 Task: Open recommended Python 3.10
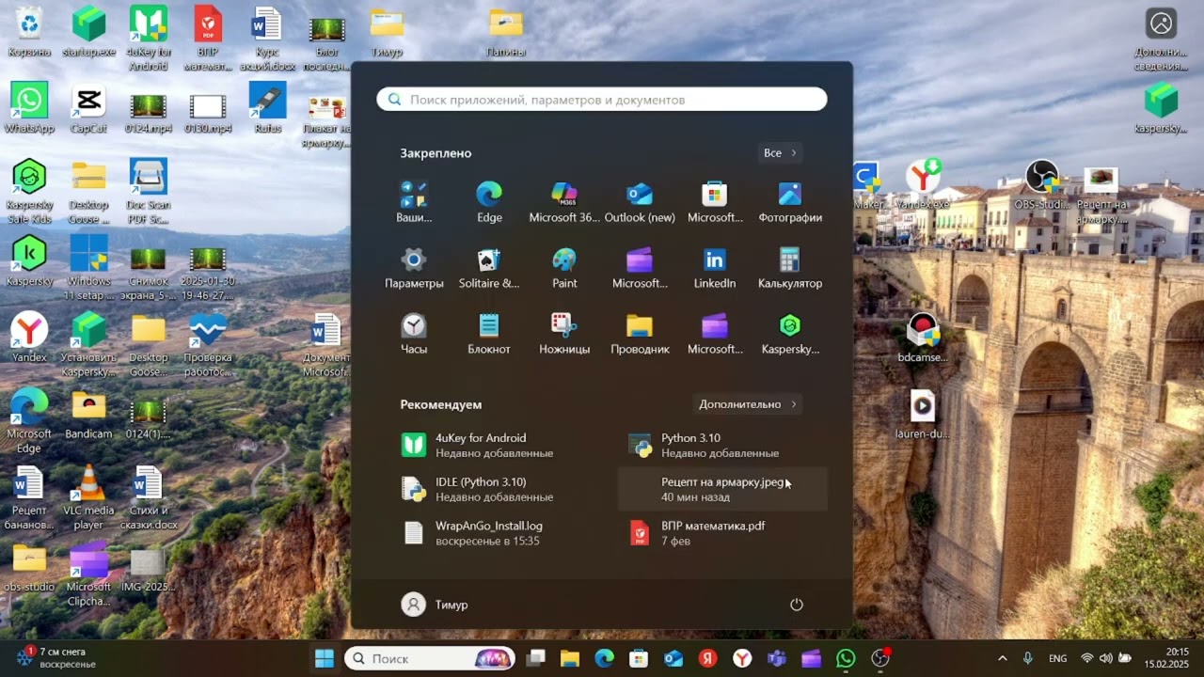[722, 445]
